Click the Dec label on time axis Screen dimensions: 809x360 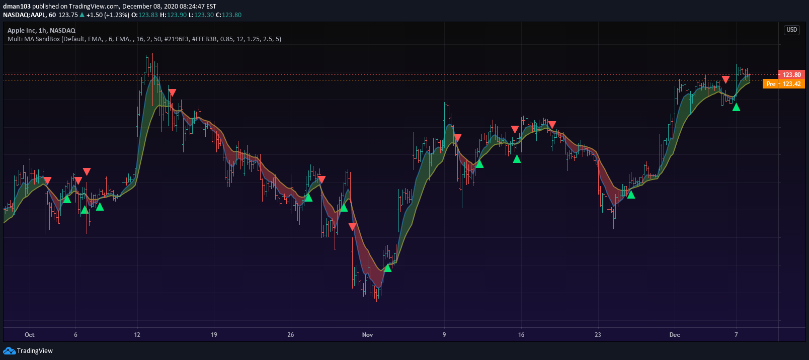(x=675, y=335)
